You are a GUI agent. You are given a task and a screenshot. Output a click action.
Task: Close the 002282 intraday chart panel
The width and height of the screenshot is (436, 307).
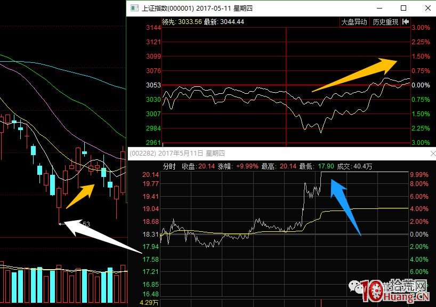pos(433,153)
